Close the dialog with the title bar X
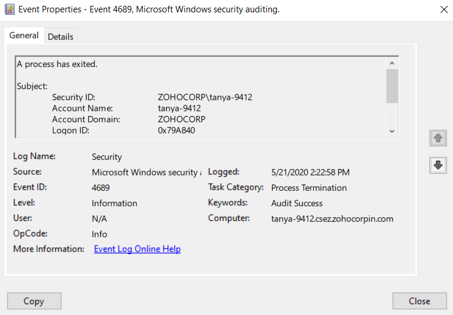 pyautogui.click(x=444, y=9)
